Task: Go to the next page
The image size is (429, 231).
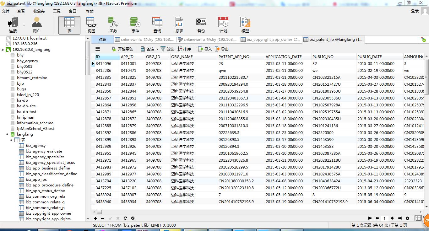Action: click(x=392, y=218)
